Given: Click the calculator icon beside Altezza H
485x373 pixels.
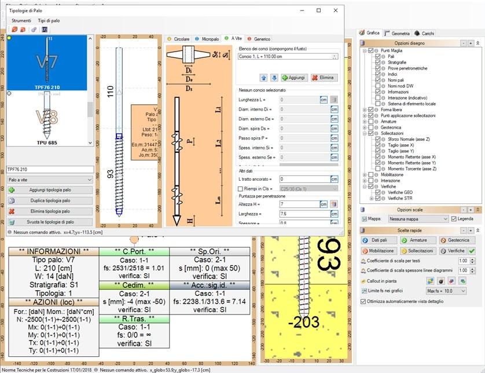Looking at the screenshot, I should pyautogui.click(x=333, y=204).
